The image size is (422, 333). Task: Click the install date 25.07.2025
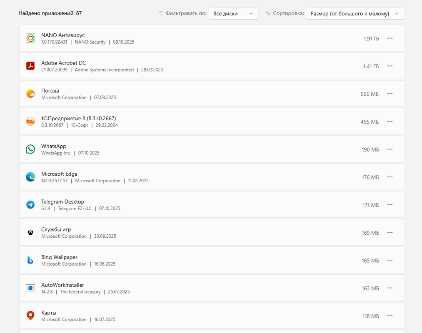[x=119, y=291]
